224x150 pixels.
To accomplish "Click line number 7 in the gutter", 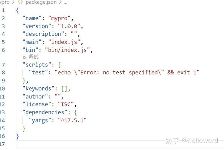I will coord(3,65).
